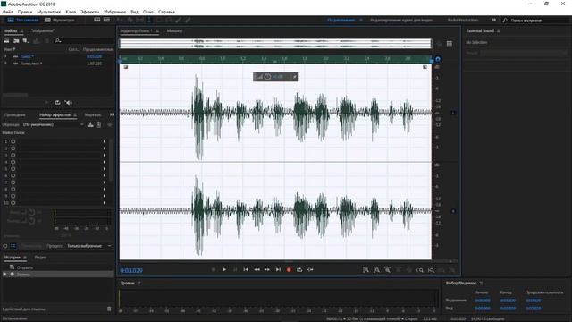
Task: Stop playback
Action: (x=214, y=270)
